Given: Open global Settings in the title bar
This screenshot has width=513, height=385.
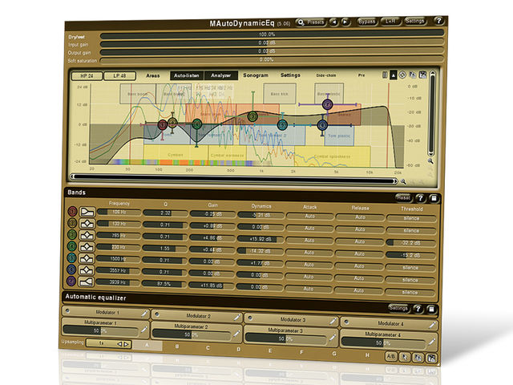Looking at the screenshot, I should click(415, 21).
